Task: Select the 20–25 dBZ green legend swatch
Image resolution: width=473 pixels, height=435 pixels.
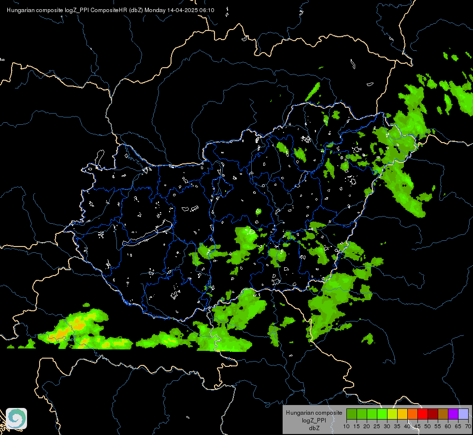Action: [x=372, y=414]
